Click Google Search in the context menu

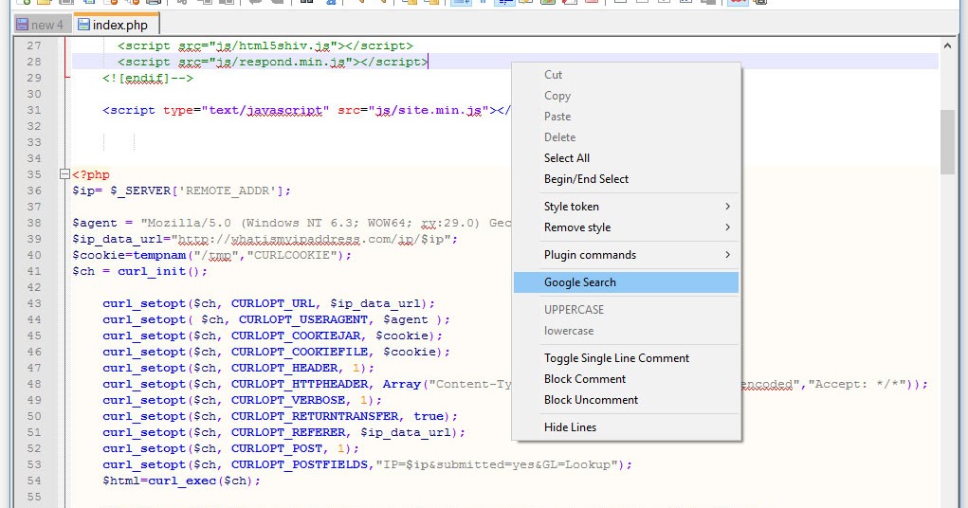(x=626, y=282)
